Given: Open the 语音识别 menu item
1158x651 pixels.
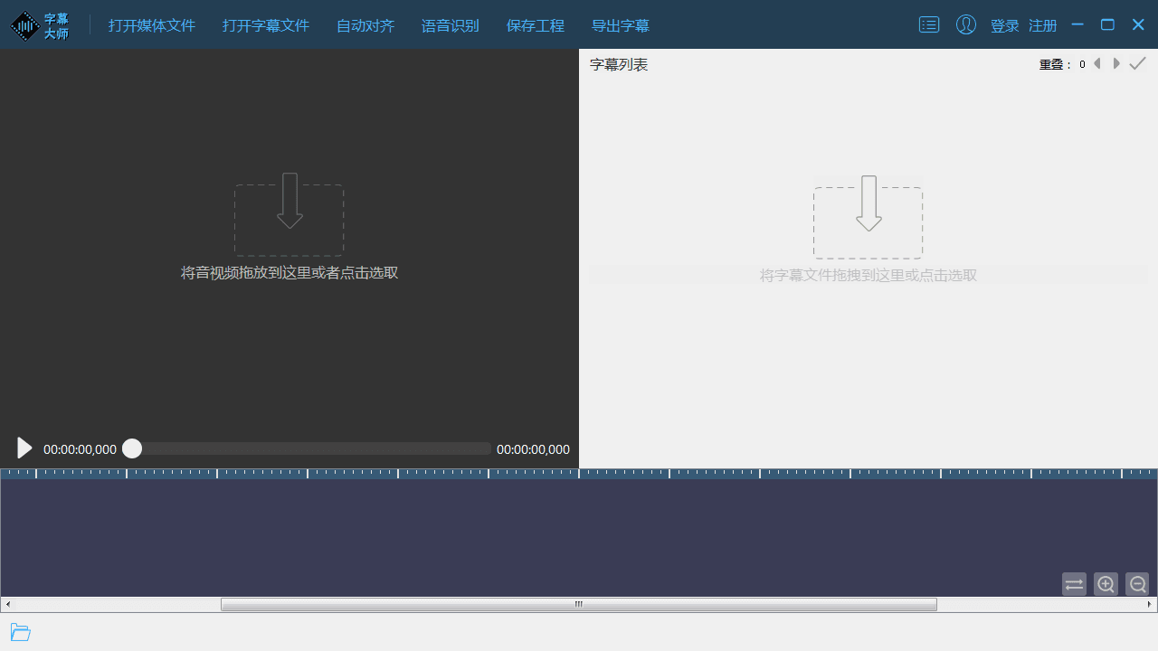Looking at the screenshot, I should (451, 25).
